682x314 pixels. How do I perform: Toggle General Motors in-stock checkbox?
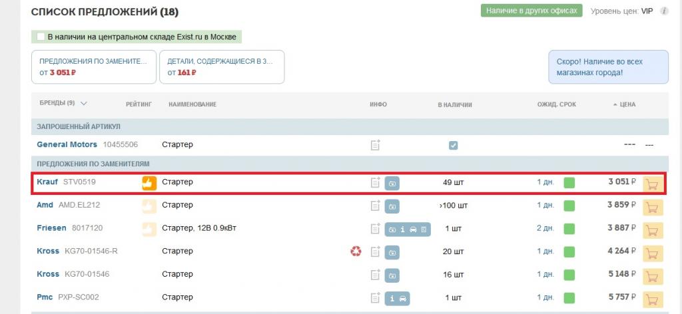pos(453,146)
